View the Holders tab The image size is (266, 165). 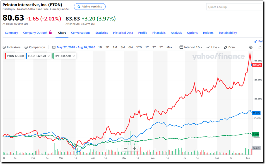208,33
